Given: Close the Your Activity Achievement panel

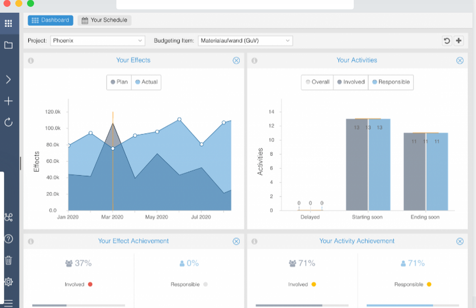Looking at the screenshot, I should tap(460, 241).
